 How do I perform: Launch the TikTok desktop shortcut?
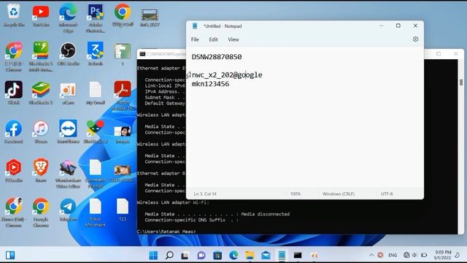(x=13, y=93)
